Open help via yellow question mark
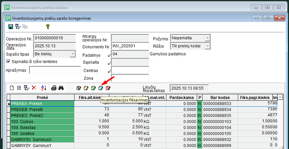 [48, 27]
